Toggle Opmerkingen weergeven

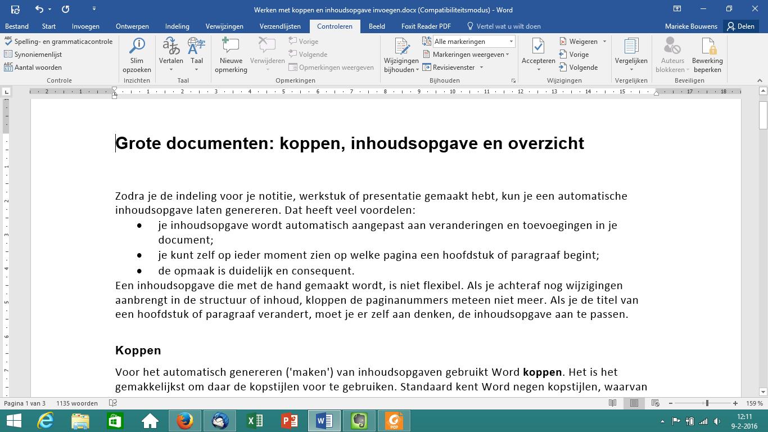pyautogui.click(x=331, y=67)
